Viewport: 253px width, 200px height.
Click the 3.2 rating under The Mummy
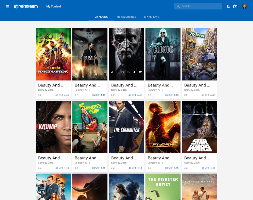click(76, 95)
